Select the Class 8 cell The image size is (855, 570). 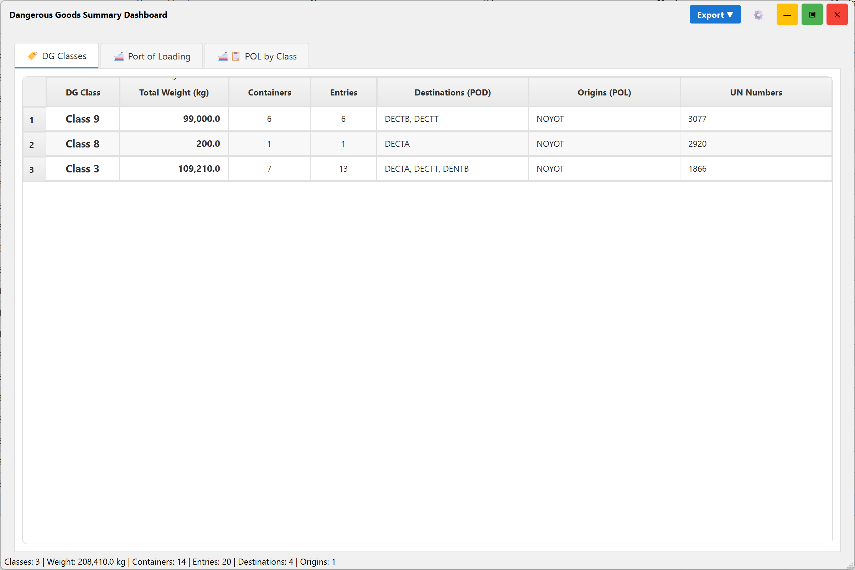click(x=83, y=144)
